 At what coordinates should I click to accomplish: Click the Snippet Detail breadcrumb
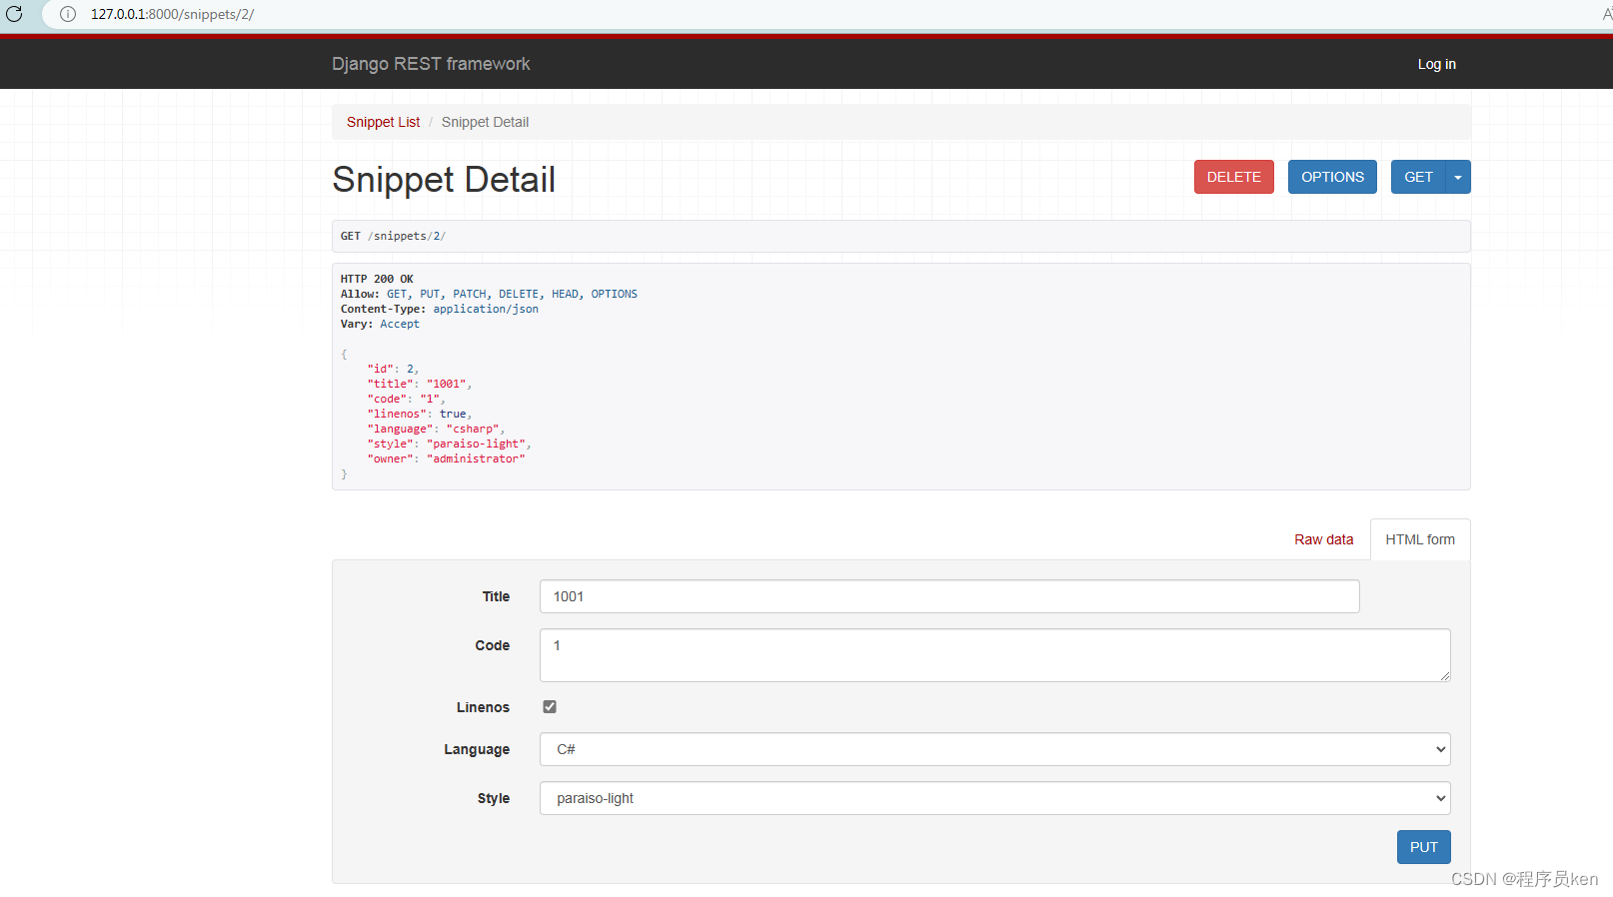[x=485, y=122]
